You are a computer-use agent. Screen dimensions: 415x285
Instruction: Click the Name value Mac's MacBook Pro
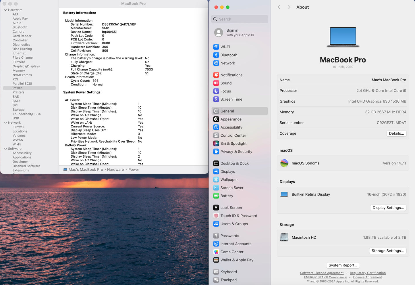(x=389, y=80)
